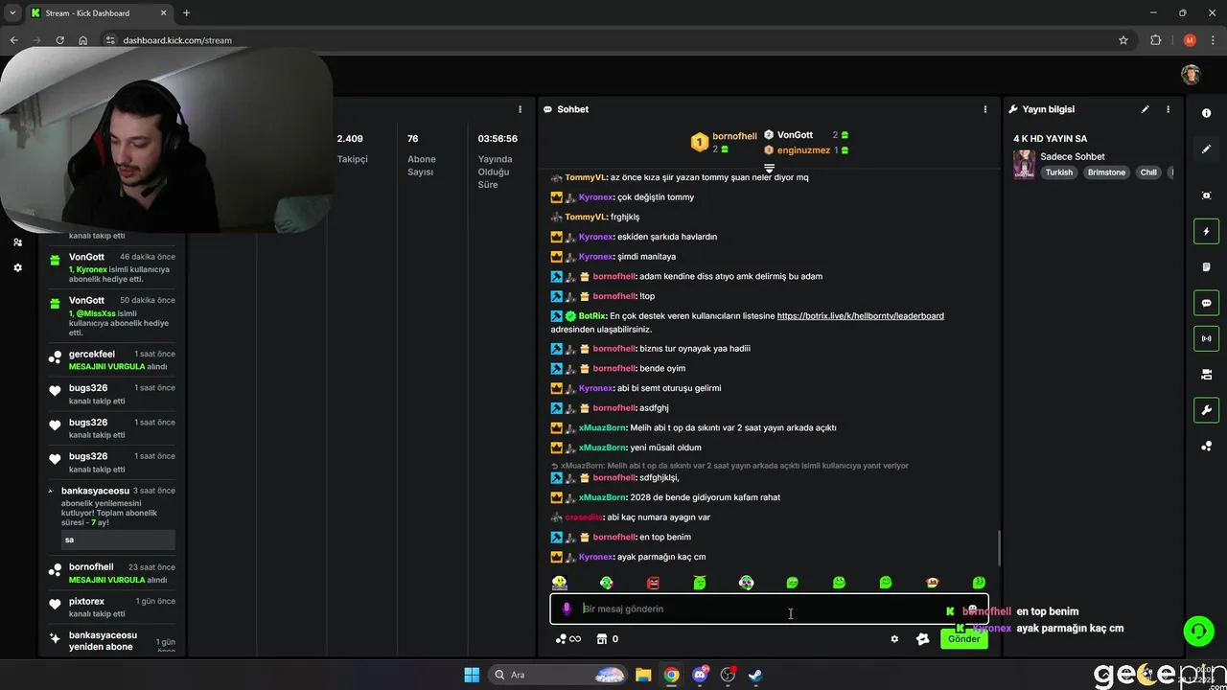Click the Turkish tag
This screenshot has width=1227, height=690.
(x=1059, y=172)
